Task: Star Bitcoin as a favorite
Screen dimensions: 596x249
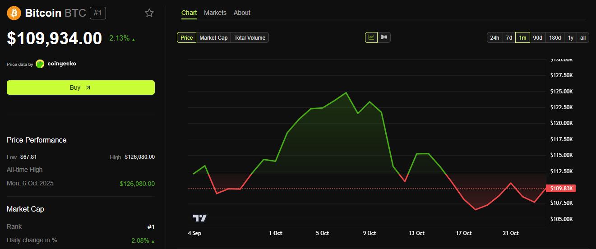Action: 149,13
